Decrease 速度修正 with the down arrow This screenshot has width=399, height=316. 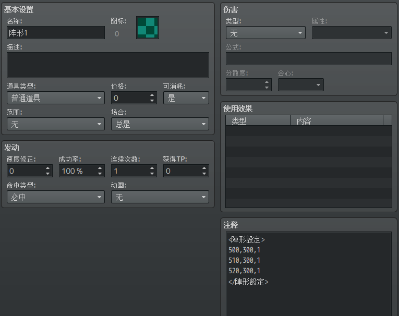[x=48, y=174]
